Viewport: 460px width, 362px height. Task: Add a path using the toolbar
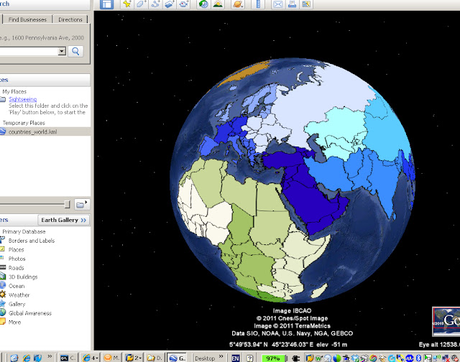155,4
